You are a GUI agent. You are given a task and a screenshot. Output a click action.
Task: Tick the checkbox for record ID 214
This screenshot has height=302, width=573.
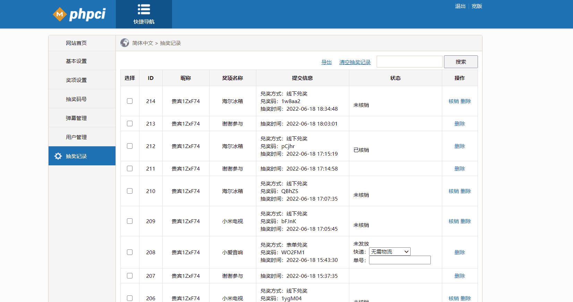click(x=130, y=101)
